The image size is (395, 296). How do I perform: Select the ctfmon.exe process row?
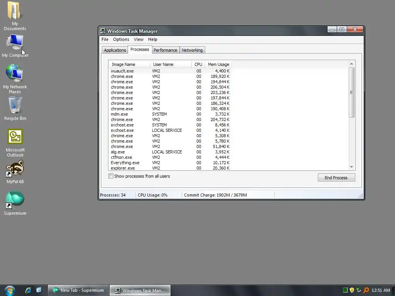pyautogui.click(x=170, y=157)
